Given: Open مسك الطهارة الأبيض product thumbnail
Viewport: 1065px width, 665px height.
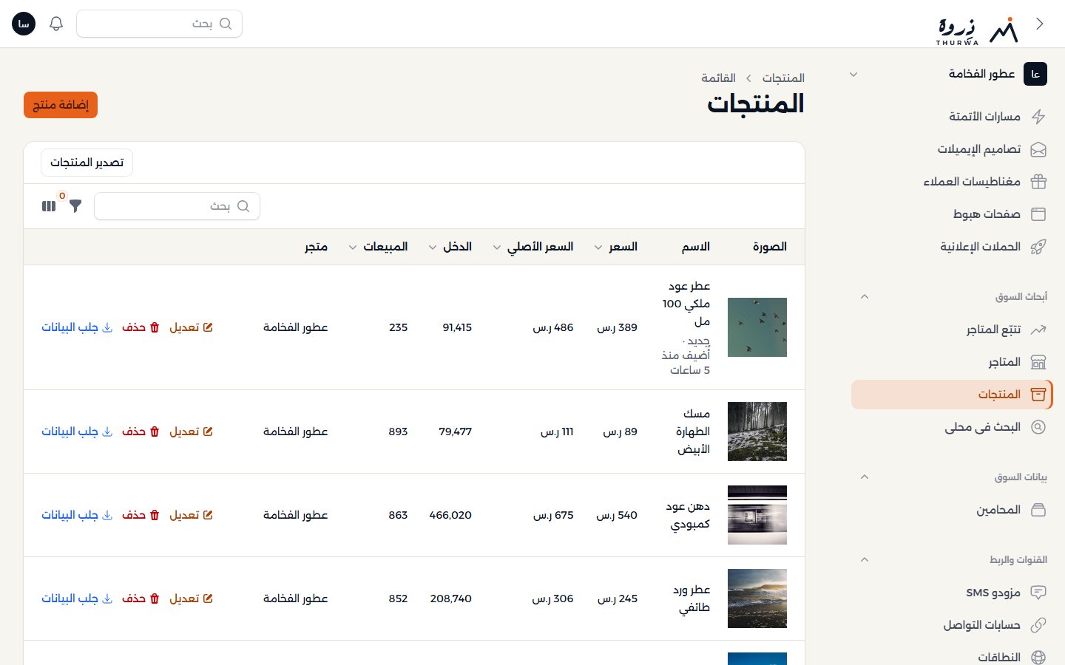Looking at the screenshot, I should point(757,432).
